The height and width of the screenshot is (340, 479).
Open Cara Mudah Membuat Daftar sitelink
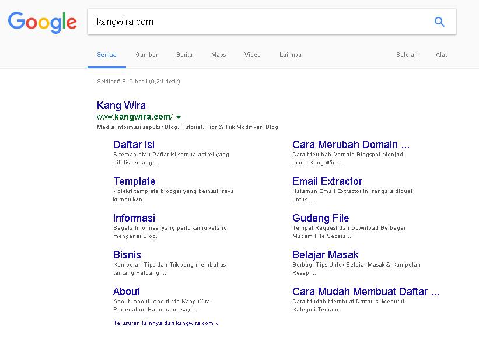tap(366, 292)
